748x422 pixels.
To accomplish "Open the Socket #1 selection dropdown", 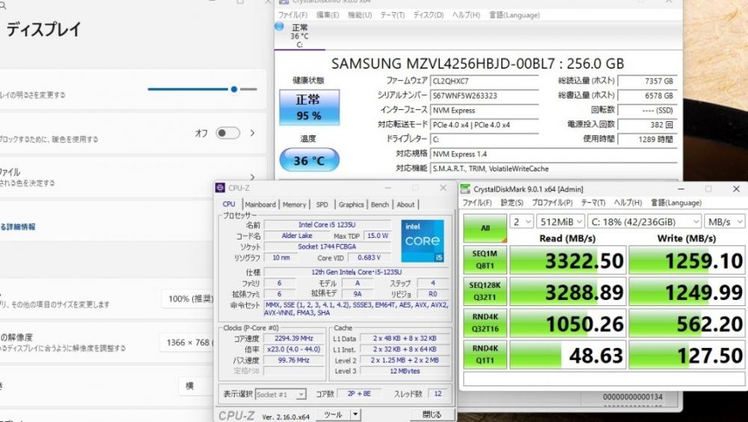I will click(280, 394).
